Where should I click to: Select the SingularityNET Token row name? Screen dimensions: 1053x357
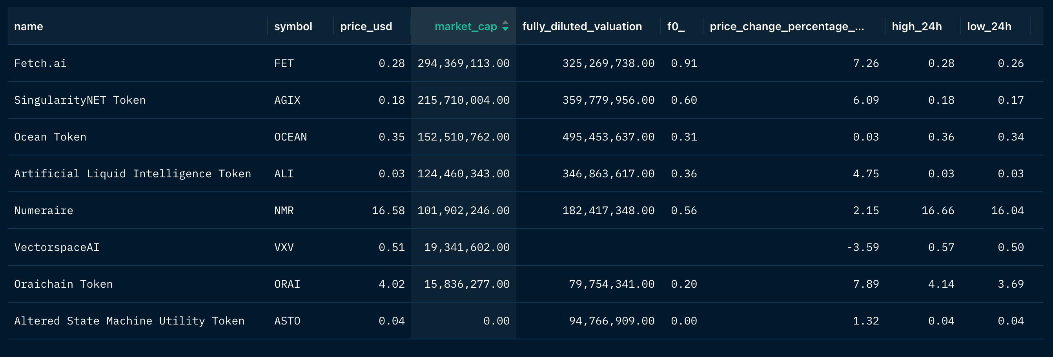click(x=80, y=100)
